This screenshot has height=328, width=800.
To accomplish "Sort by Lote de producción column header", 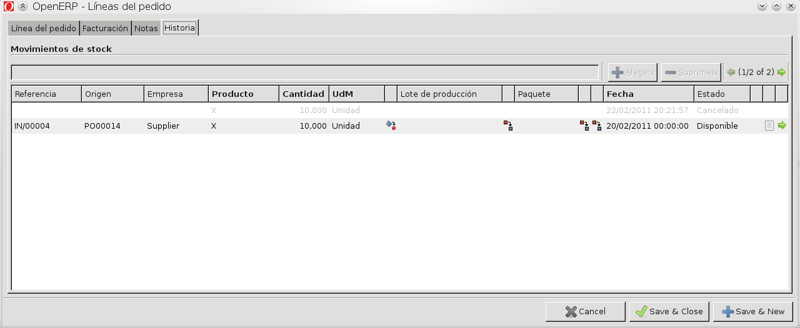I will [x=450, y=94].
